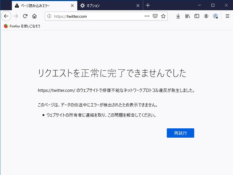This screenshot has height=175, width=233.
Task: Toggle the sidebar view
Action: click(x=197, y=16)
